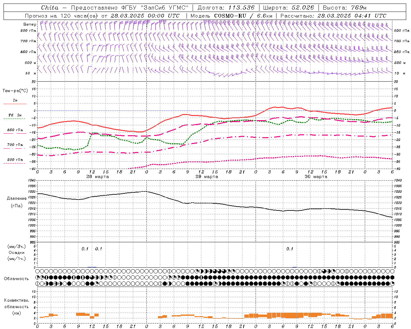Click the "28 марта" date label
Image resolution: width=411 pixels, height=329 pixels.
pos(98,176)
